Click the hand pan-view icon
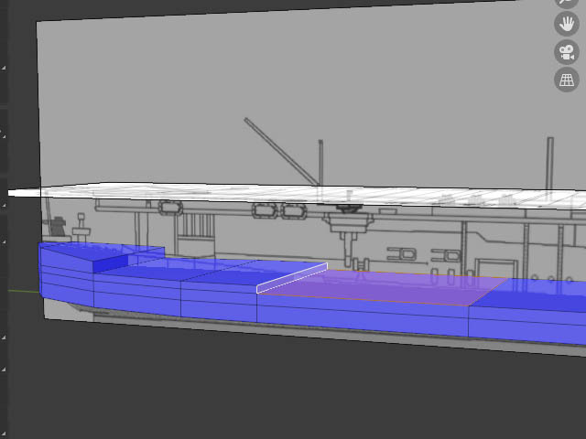 (567, 25)
